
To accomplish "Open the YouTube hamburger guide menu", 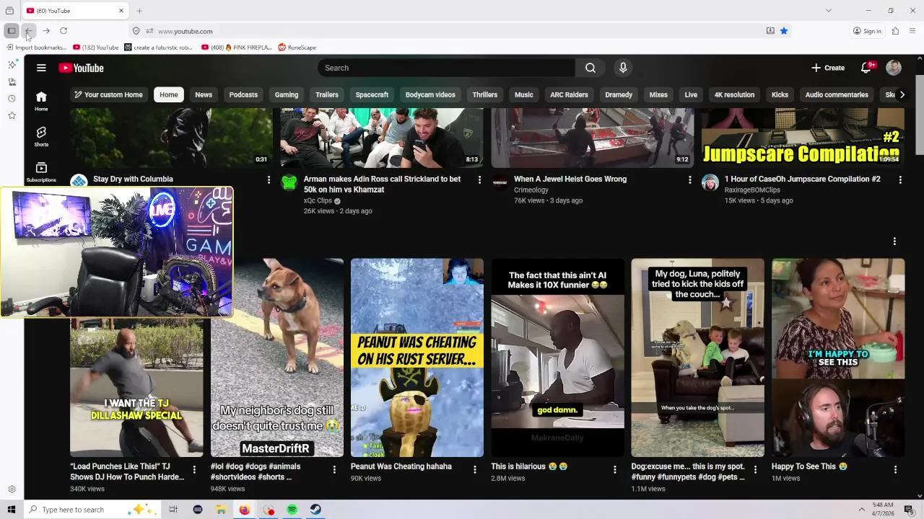I will [x=41, y=68].
